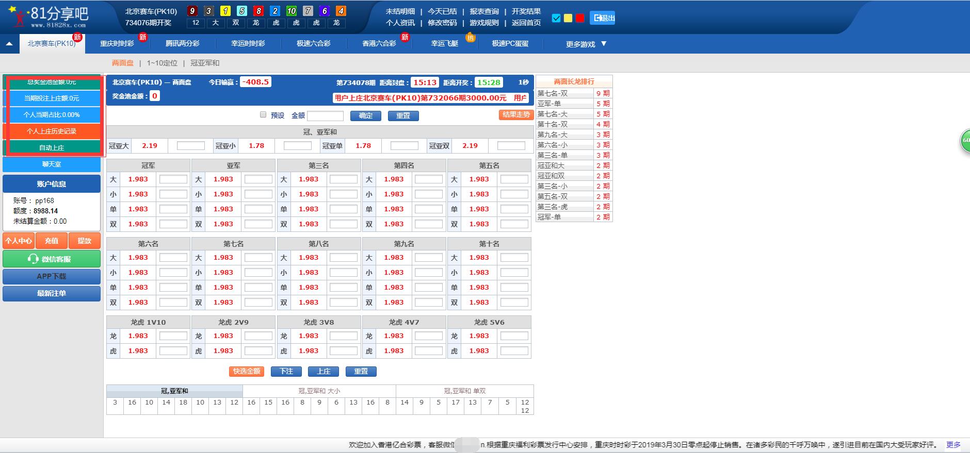Click the green number 10 result ball
This screenshot has height=453, width=970.
(292, 11)
